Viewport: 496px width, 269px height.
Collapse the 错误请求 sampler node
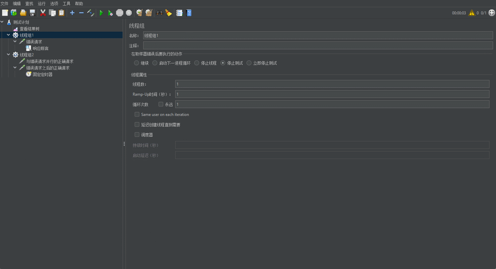[x=15, y=41]
